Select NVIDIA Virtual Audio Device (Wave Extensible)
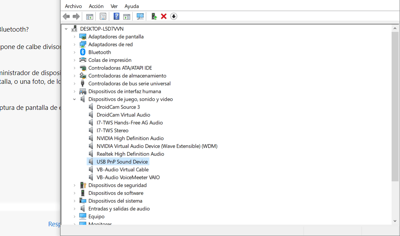Image resolution: width=400 pixels, height=236 pixels. click(157, 146)
